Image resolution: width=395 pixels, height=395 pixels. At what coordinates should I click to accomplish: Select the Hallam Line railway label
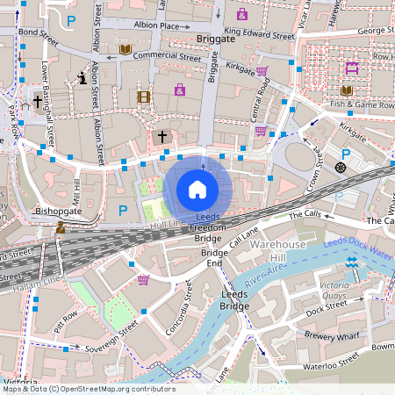[x=37, y=284]
